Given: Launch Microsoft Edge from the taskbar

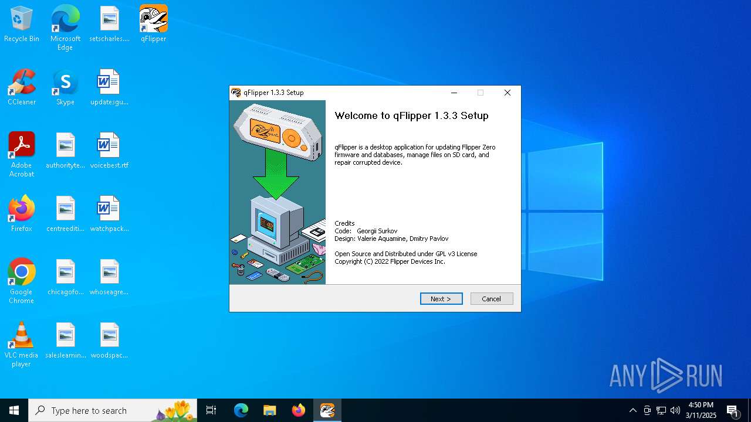Looking at the screenshot, I should coord(241,410).
